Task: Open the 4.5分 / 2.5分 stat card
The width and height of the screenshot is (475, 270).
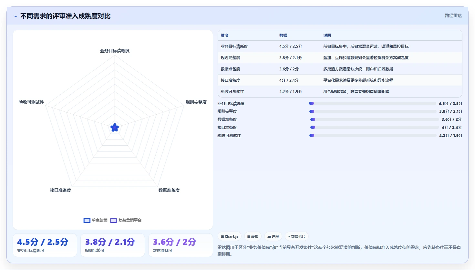Action: [x=45, y=245]
